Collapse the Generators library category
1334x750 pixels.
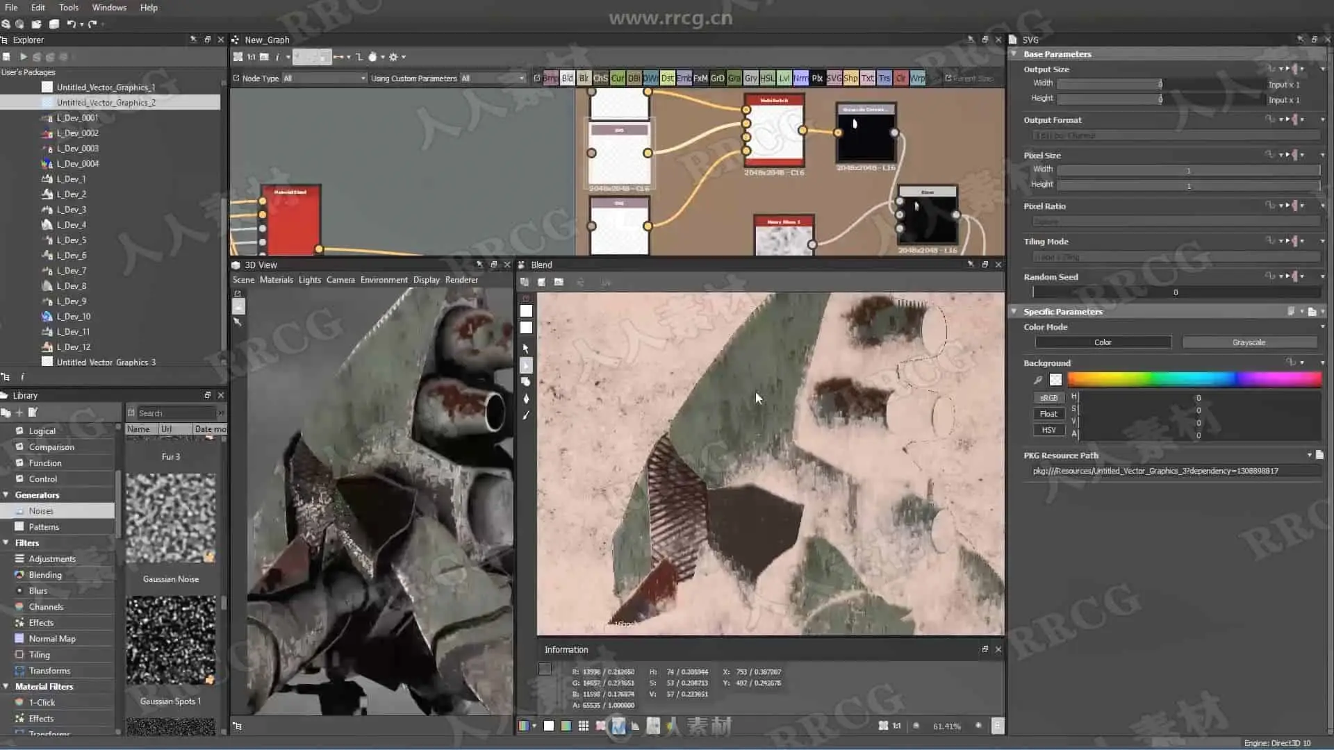(6, 495)
